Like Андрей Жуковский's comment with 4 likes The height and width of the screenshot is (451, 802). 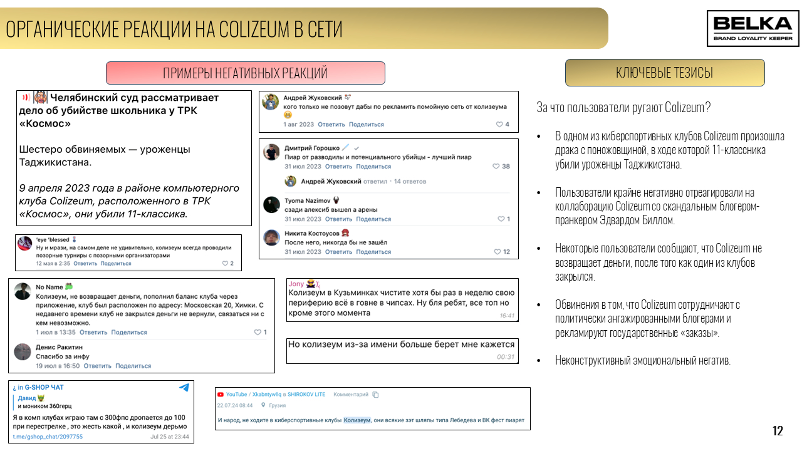(499, 125)
